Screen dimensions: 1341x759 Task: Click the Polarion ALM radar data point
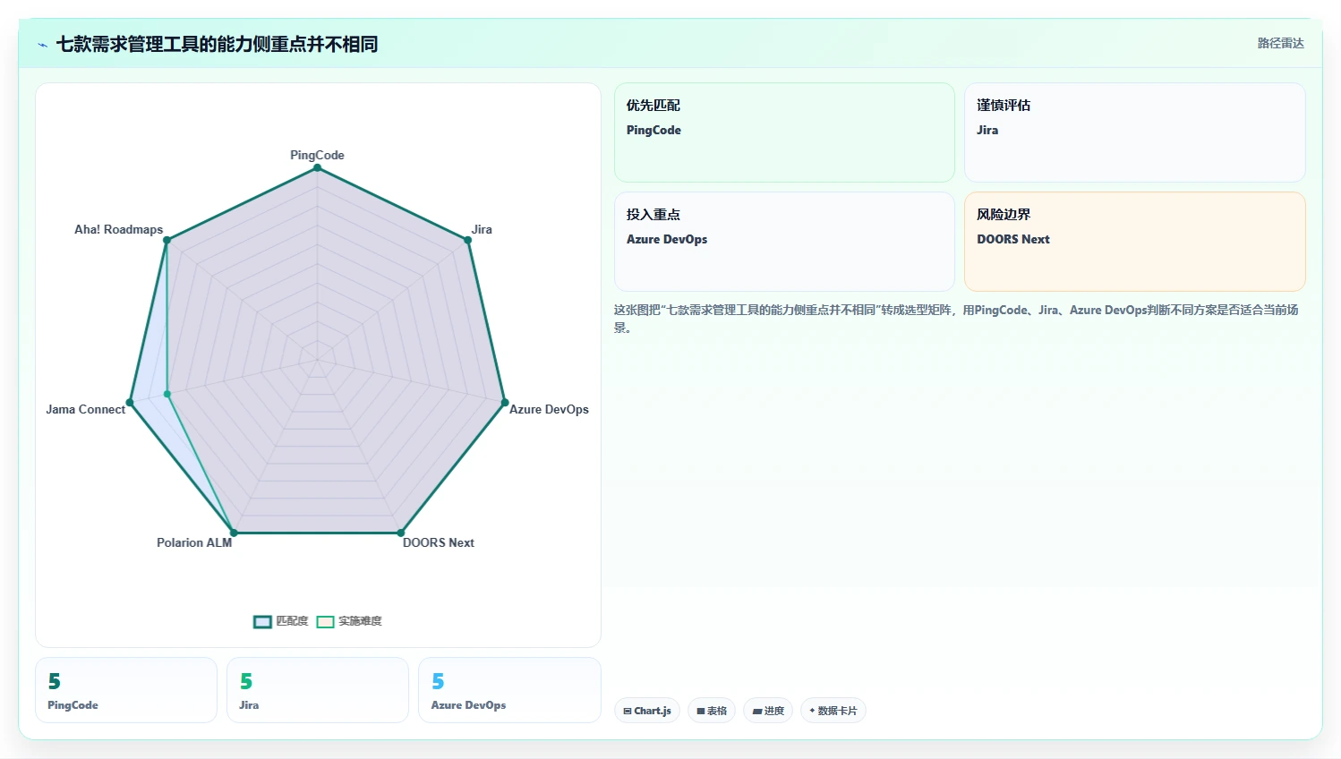(x=234, y=533)
